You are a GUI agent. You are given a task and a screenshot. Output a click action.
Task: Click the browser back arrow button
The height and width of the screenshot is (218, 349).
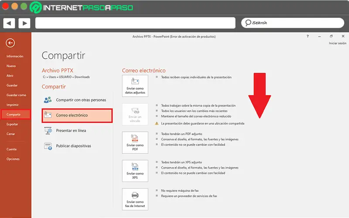(9, 23)
